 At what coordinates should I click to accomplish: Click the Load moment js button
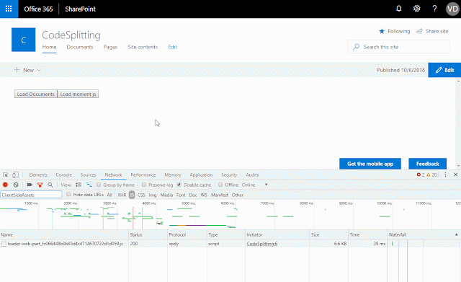tap(78, 94)
